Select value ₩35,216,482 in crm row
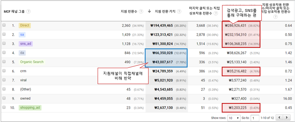The width and height of the screenshot is (295, 122). [x=236, y=71]
